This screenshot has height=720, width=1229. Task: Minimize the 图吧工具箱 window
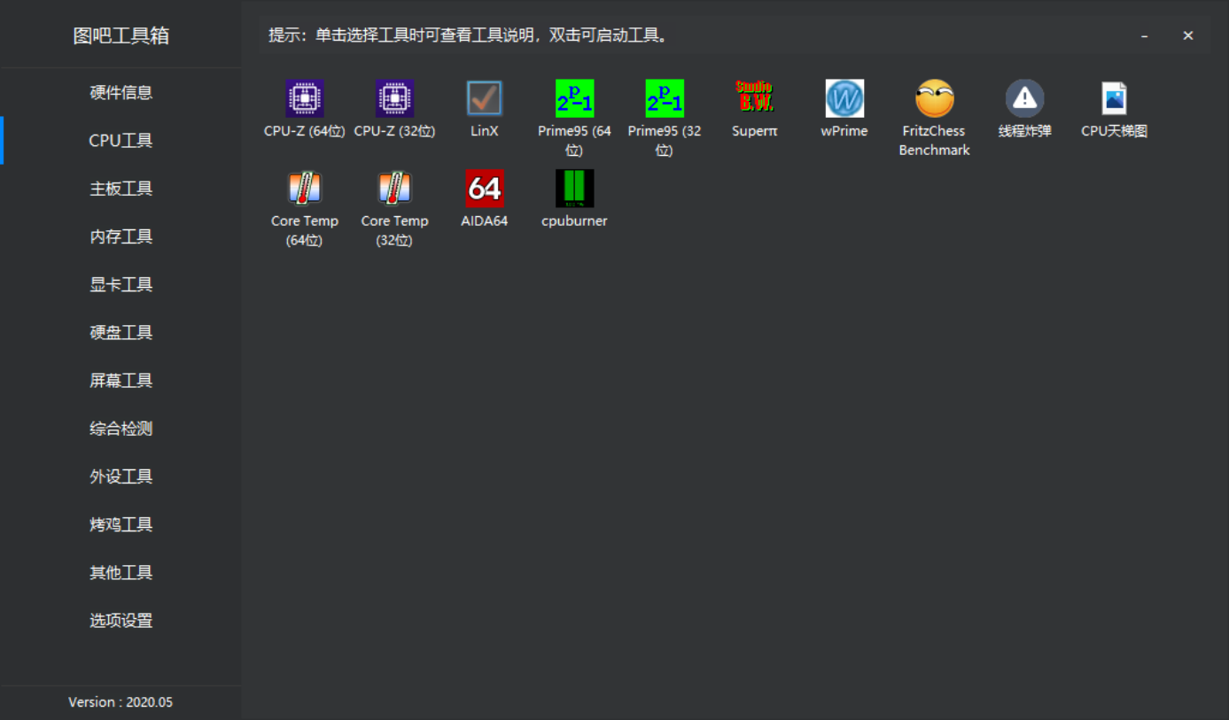click(x=1145, y=35)
